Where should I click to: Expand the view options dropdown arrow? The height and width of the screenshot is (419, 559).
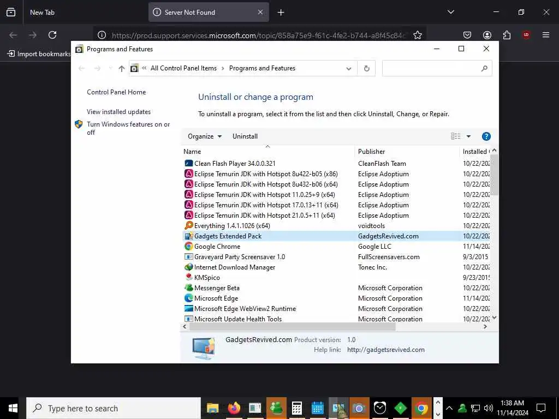[468, 136]
